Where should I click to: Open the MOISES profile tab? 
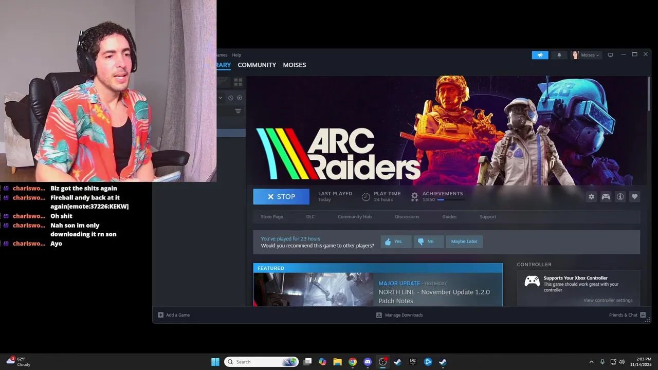pos(295,65)
